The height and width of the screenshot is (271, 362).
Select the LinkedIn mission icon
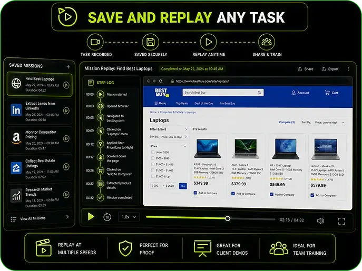tap(16, 110)
